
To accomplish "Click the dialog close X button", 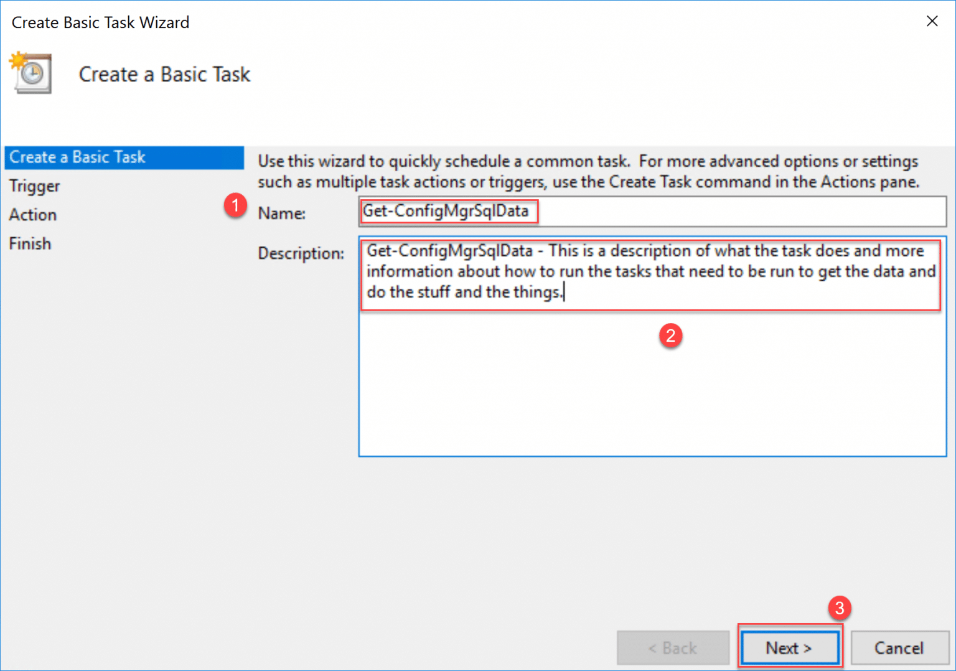I will click(x=932, y=21).
